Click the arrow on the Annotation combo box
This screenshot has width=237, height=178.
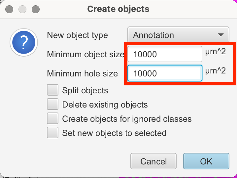pos(221,35)
